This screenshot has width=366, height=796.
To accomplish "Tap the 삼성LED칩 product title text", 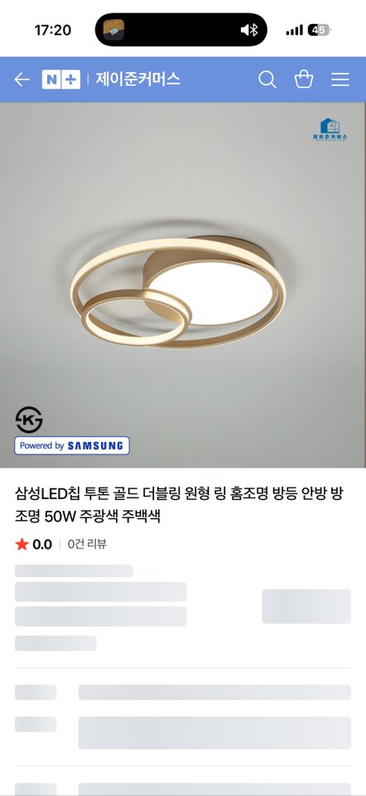I will (182, 505).
